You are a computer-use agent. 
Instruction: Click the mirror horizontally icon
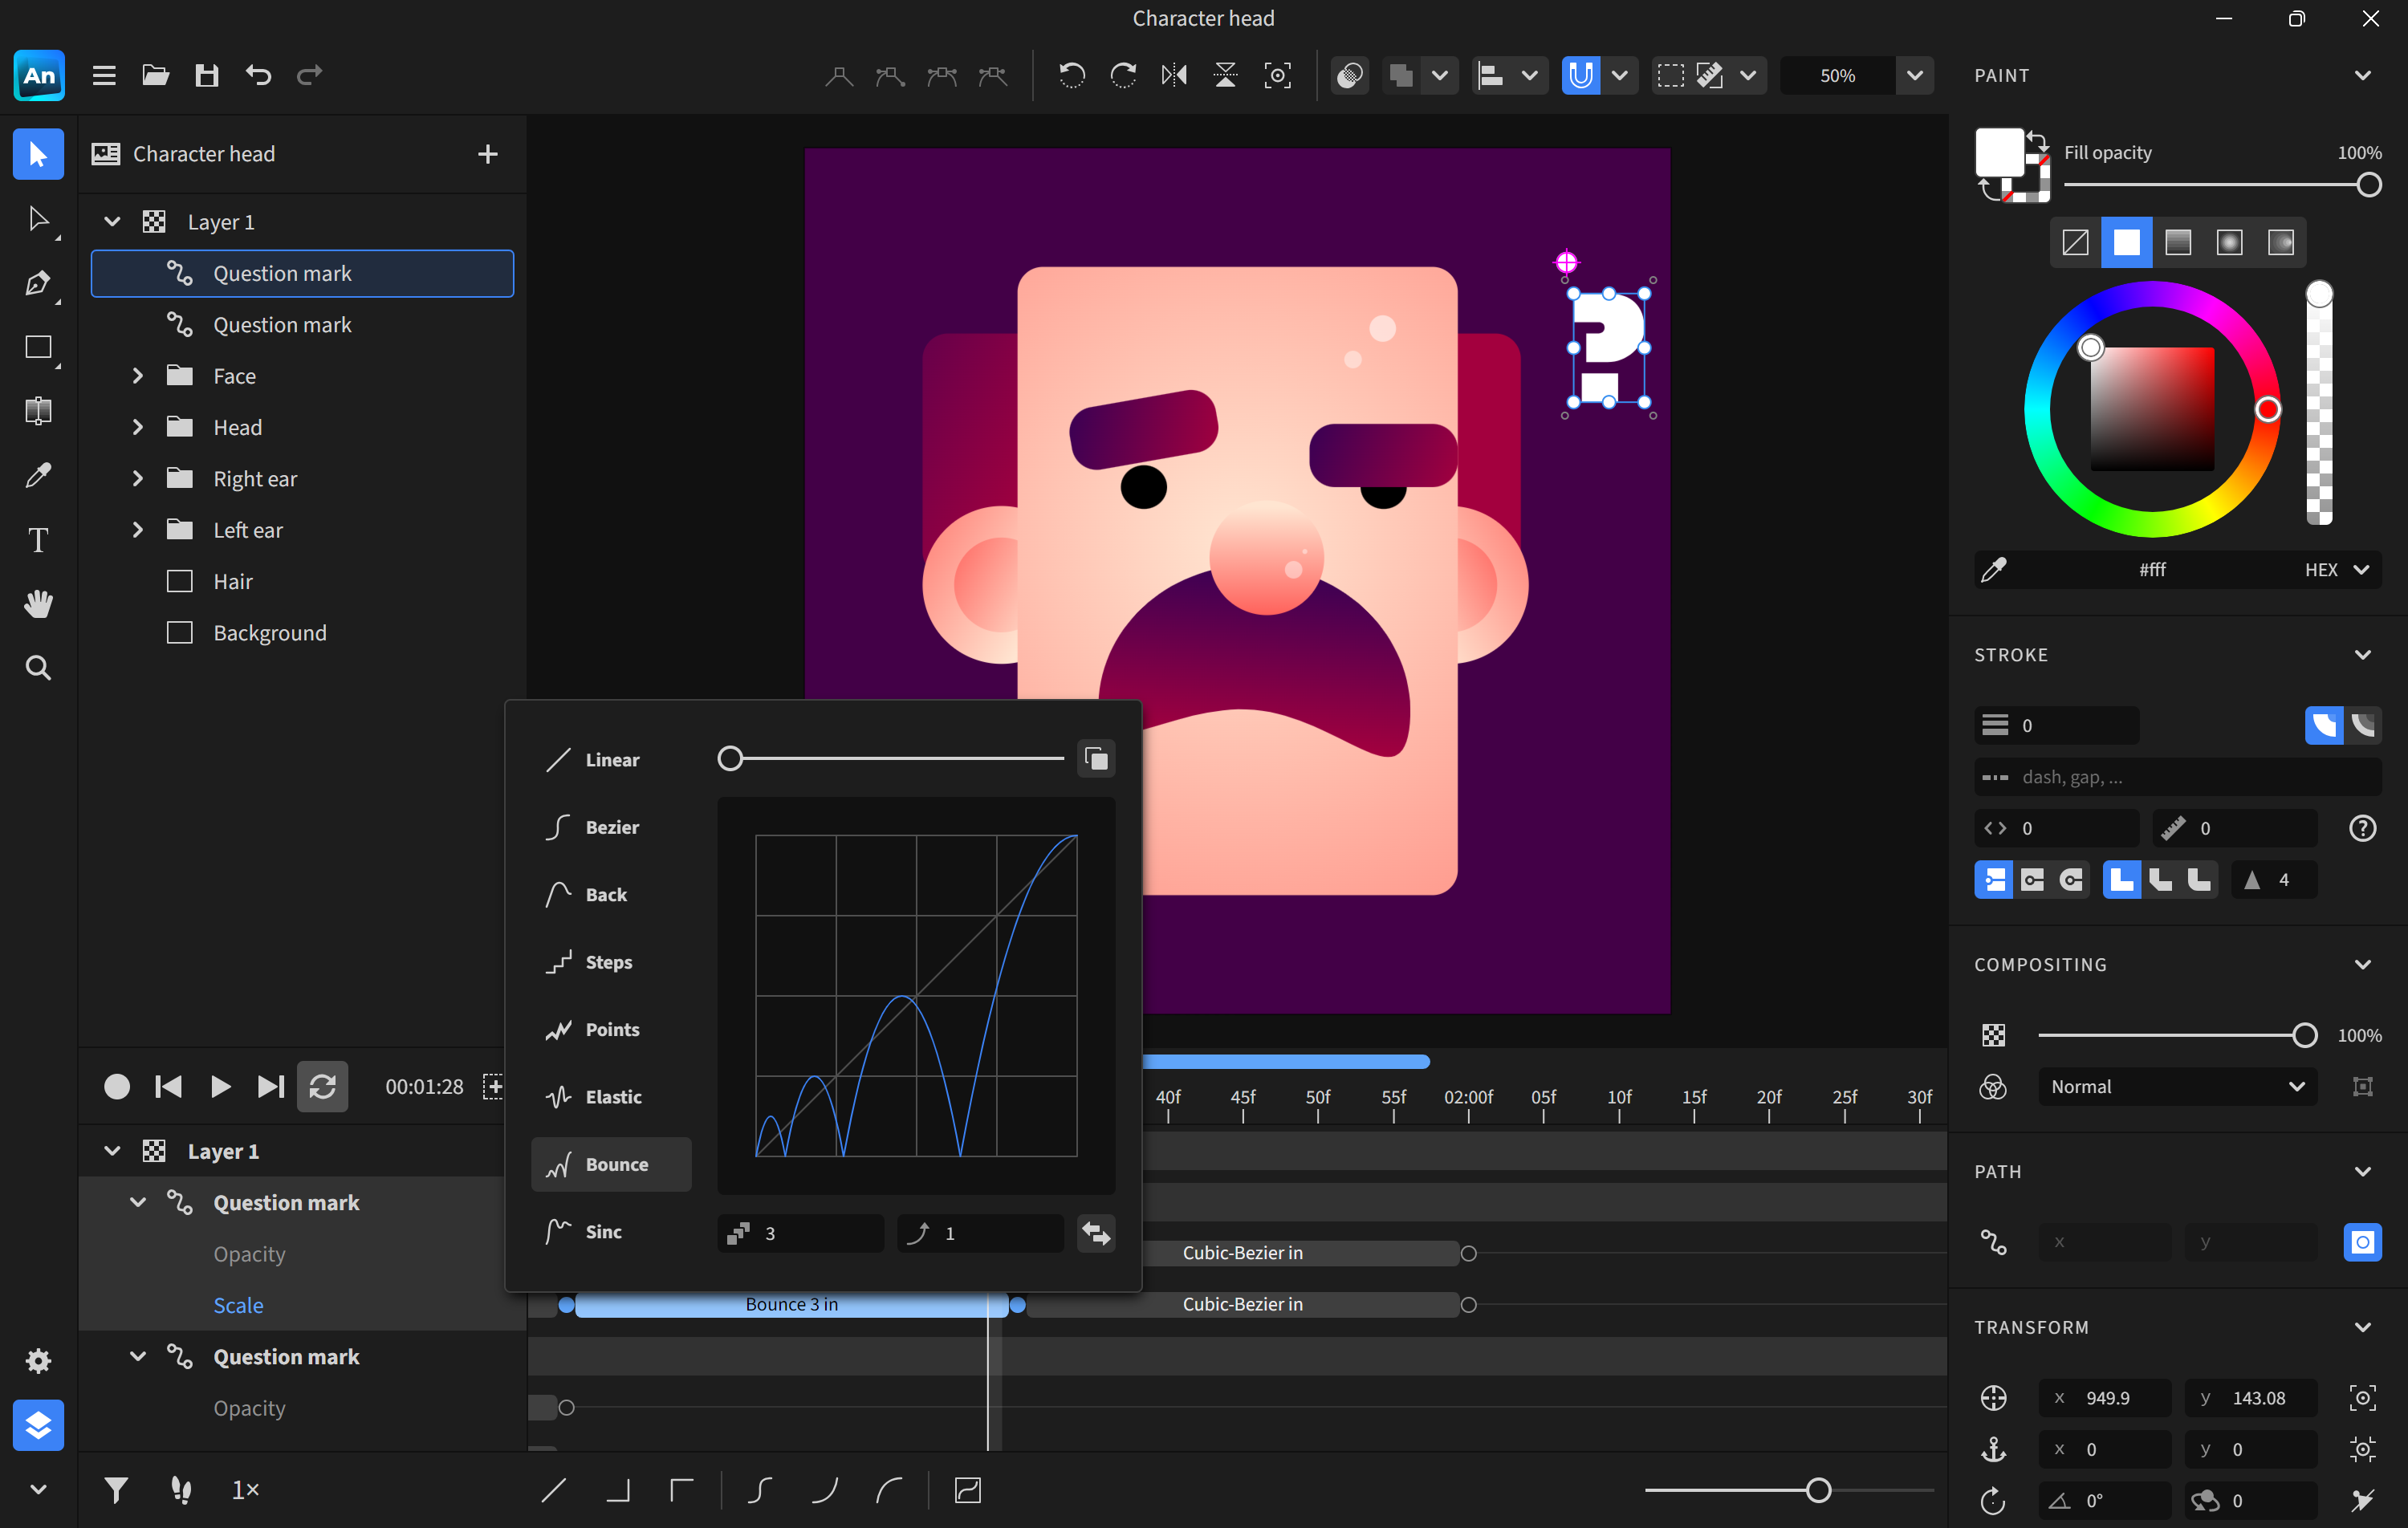[x=1174, y=75]
